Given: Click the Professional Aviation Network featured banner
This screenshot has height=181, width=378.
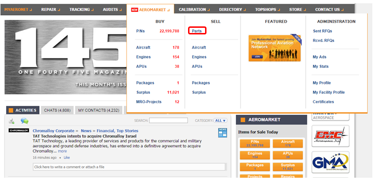Looking at the screenshot, I should pyautogui.click(x=275, y=48).
